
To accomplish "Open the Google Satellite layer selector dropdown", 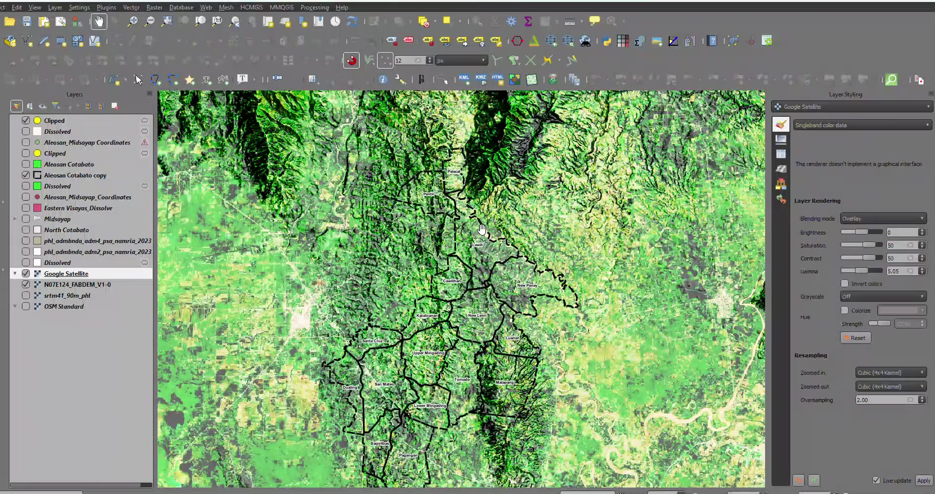I will [x=852, y=107].
